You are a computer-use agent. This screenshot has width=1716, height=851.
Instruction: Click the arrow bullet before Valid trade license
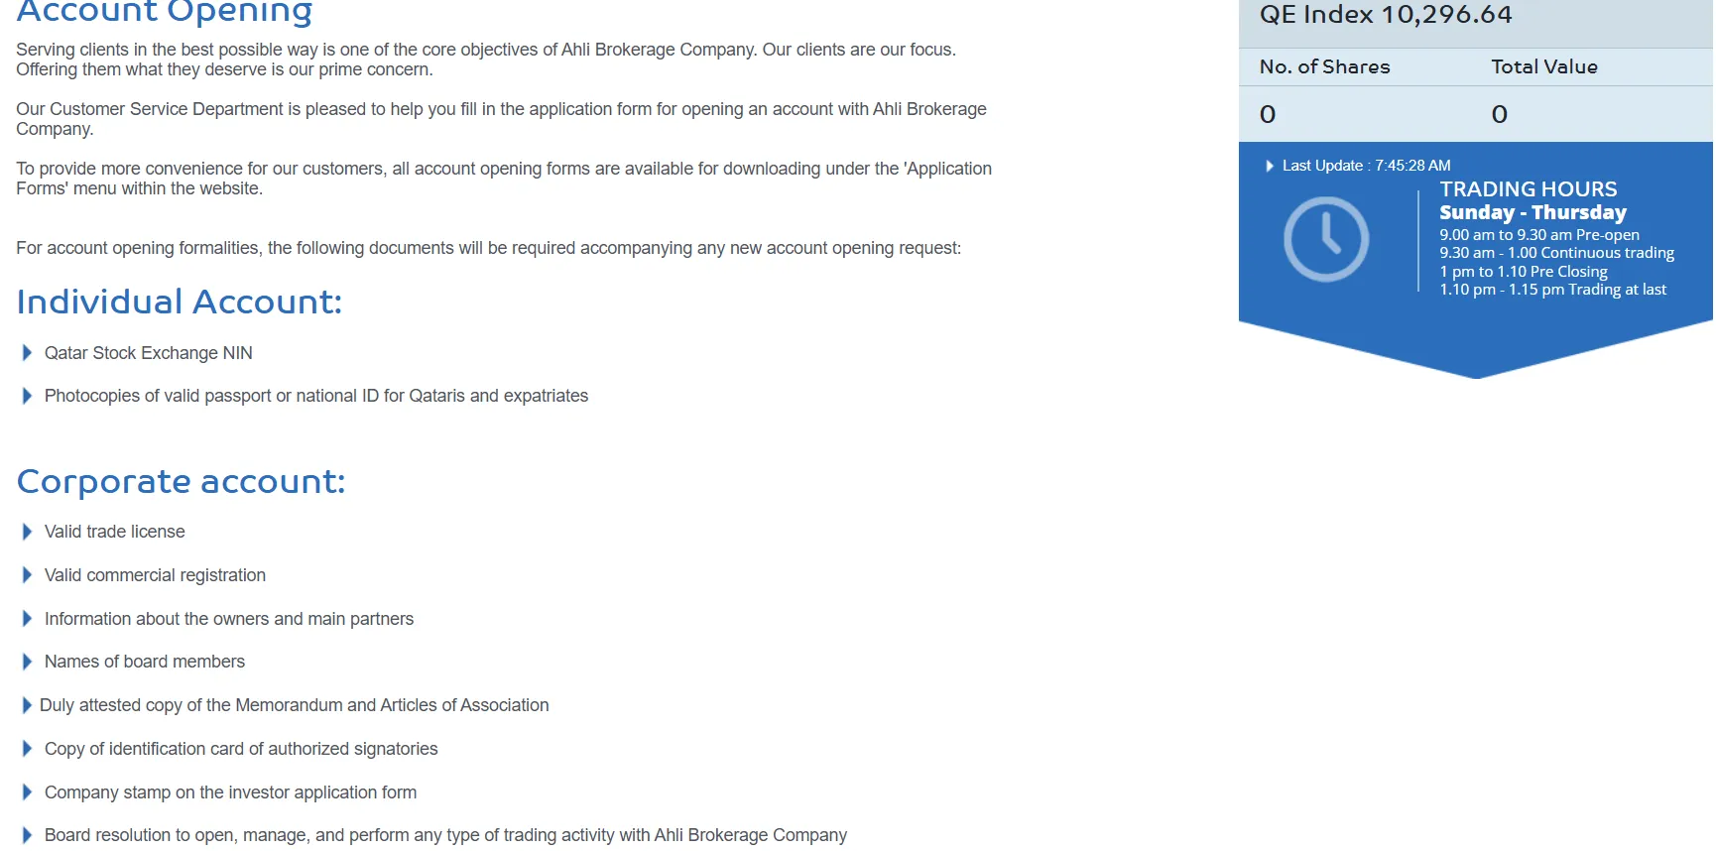(x=27, y=532)
